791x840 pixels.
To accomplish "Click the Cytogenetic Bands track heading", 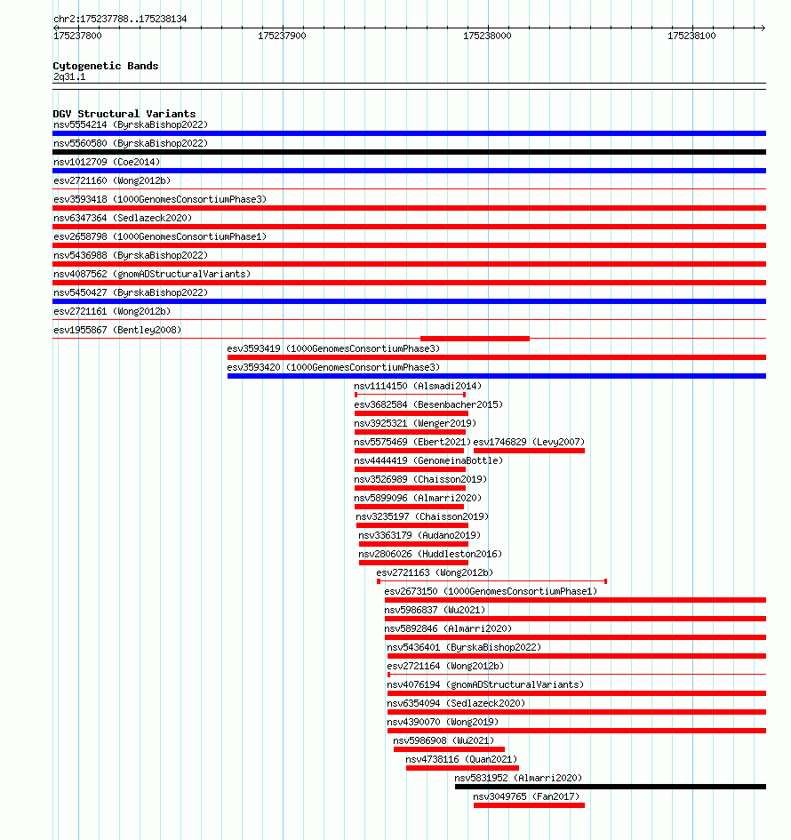I will pyautogui.click(x=106, y=66).
